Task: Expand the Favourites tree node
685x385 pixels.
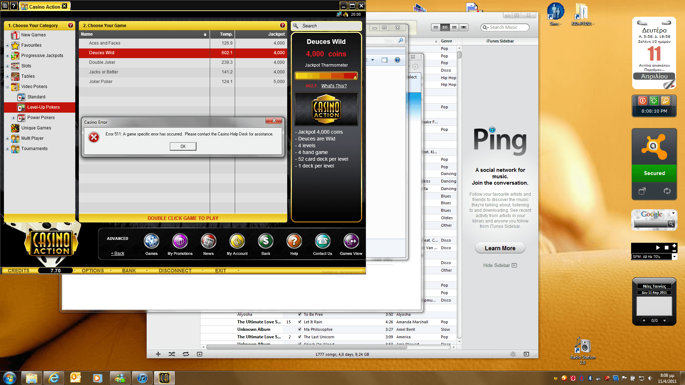Action: (x=7, y=45)
